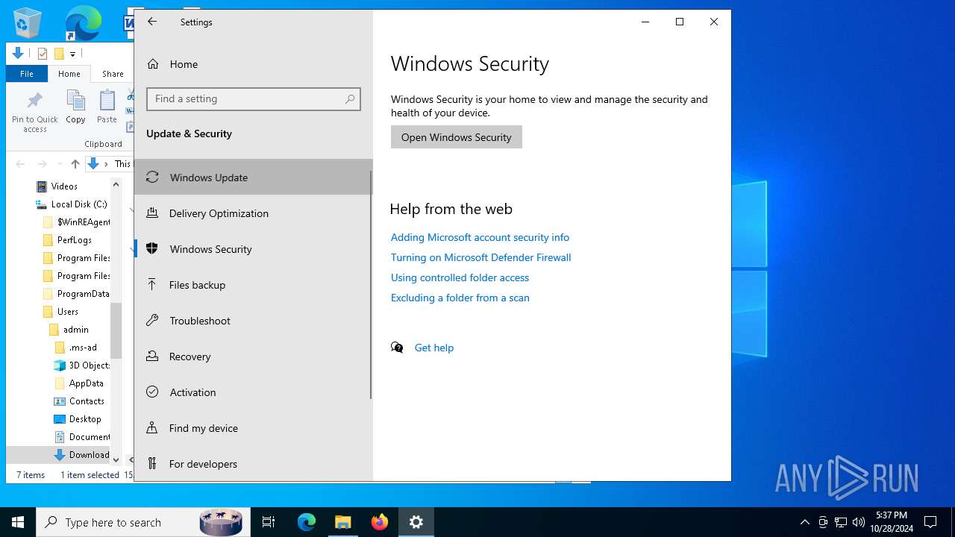Select Windows Update sync icon
The width and height of the screenshot is (955, 537).
(152, 177)
